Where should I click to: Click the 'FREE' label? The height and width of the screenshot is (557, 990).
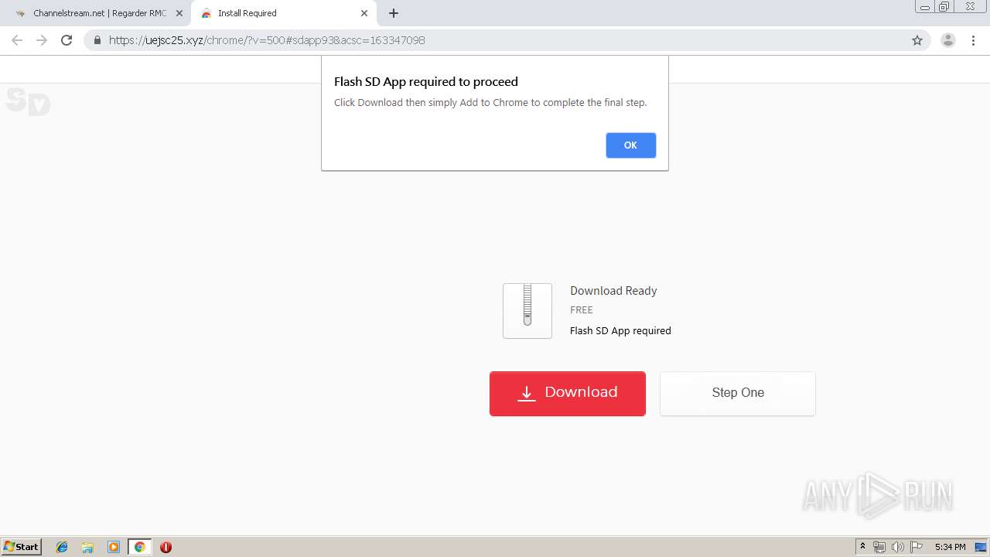pos(582,309)
